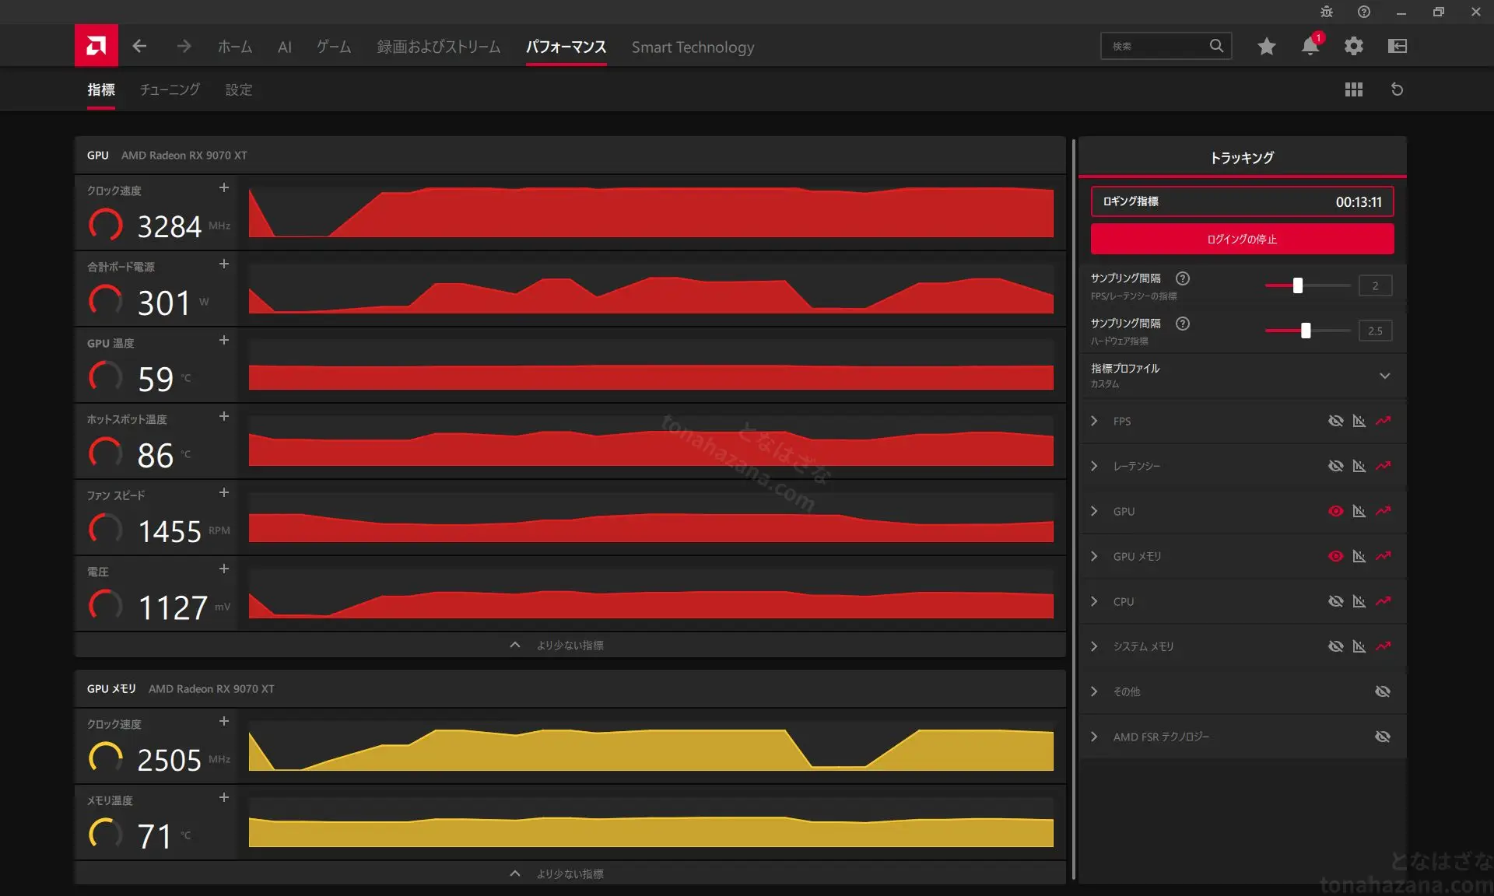Screen dimensions: 1494x896
Task: Toggle visibility eye for GPU metrics
Action: (1336, 511)
